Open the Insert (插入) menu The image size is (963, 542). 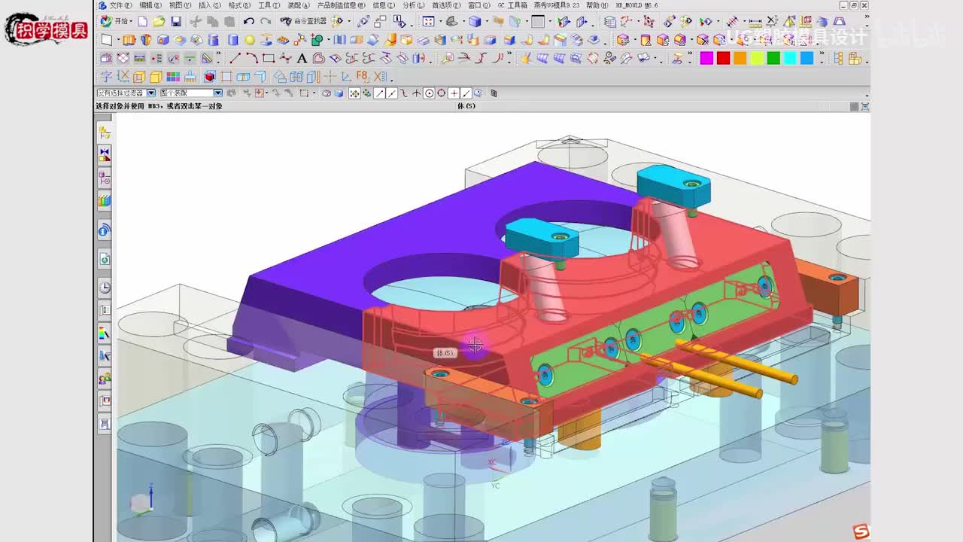[x=210, y=5]
